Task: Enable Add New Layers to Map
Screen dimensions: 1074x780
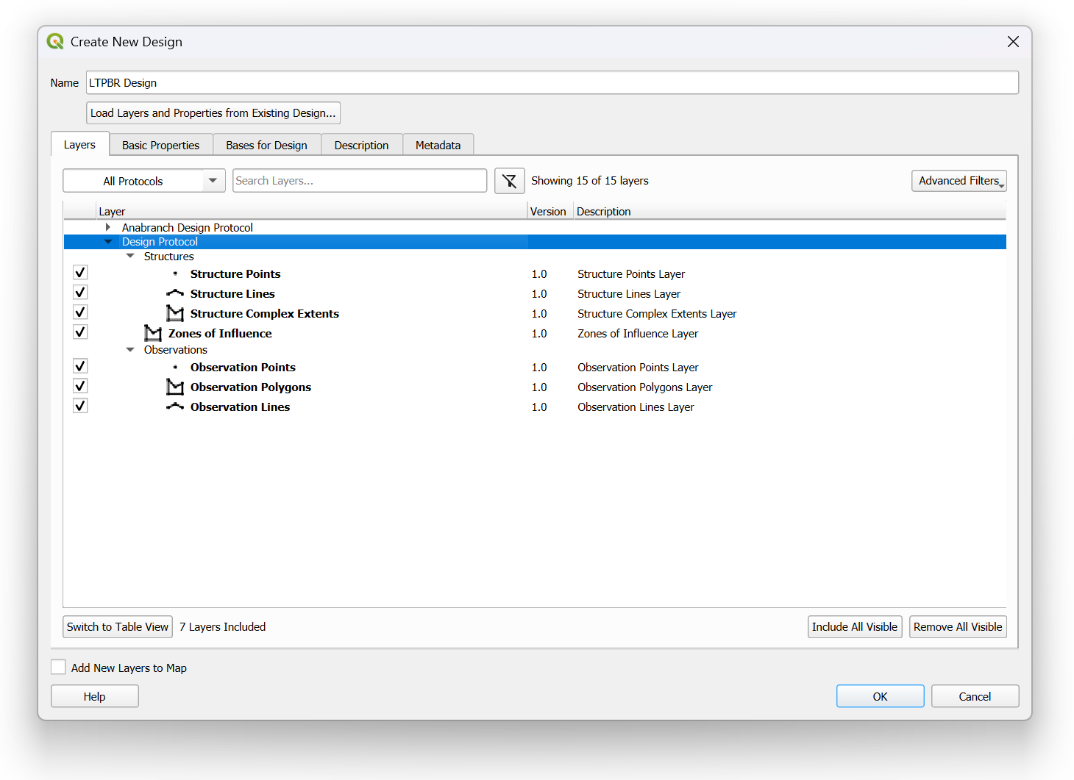Action: [59, 668]
